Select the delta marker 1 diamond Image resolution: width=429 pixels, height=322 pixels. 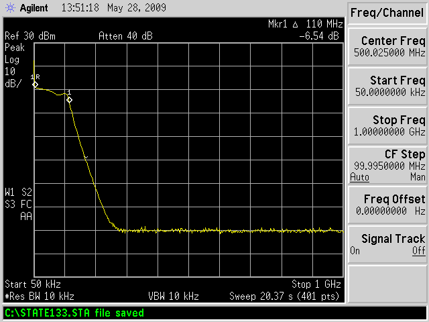point(69,100)
